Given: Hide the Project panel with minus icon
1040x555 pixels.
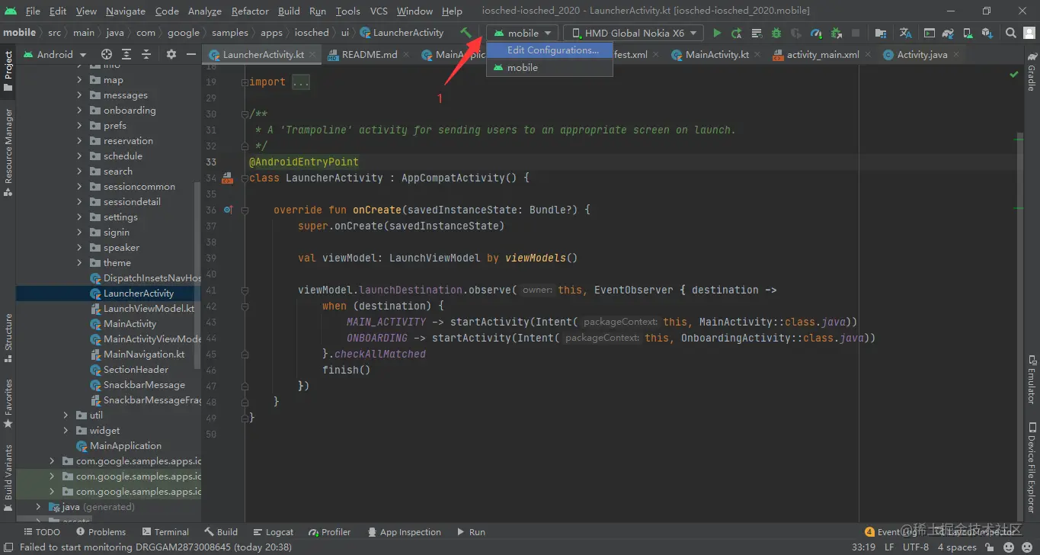Looking at the screenshot, I should click(x=191, y=54).
